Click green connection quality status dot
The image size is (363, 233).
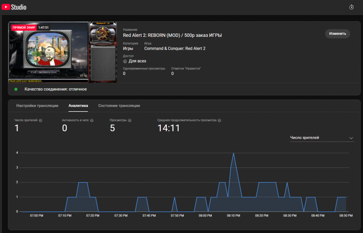(x=16, y=89)
